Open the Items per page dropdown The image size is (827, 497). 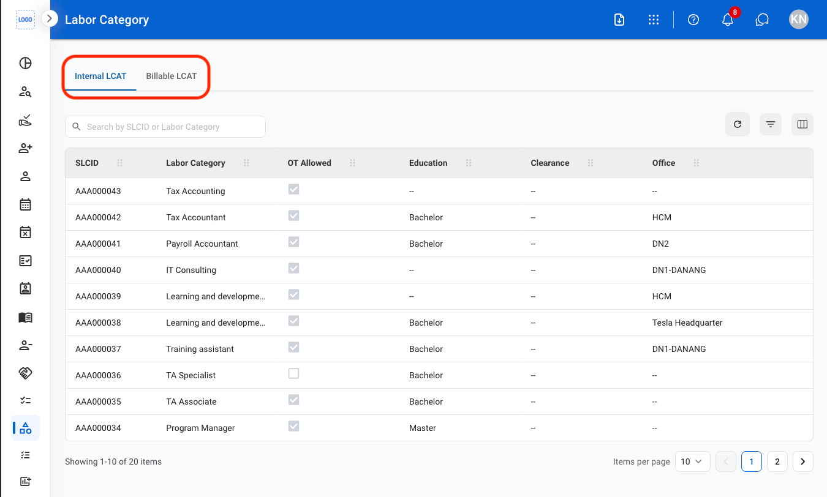[693, 461]
